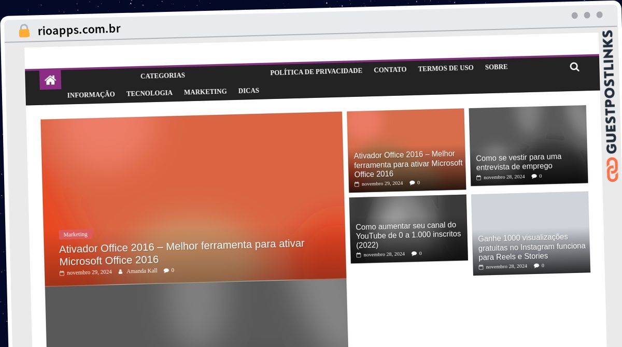The image size is (622, 347).
Task: Click the Marketing tag on featured article
Action: (76, 235)
